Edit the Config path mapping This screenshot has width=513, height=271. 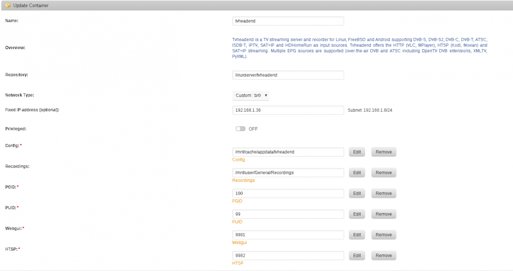coord(357,152)
